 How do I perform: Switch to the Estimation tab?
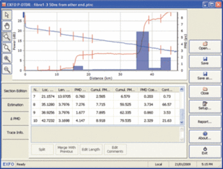(16, 105)
